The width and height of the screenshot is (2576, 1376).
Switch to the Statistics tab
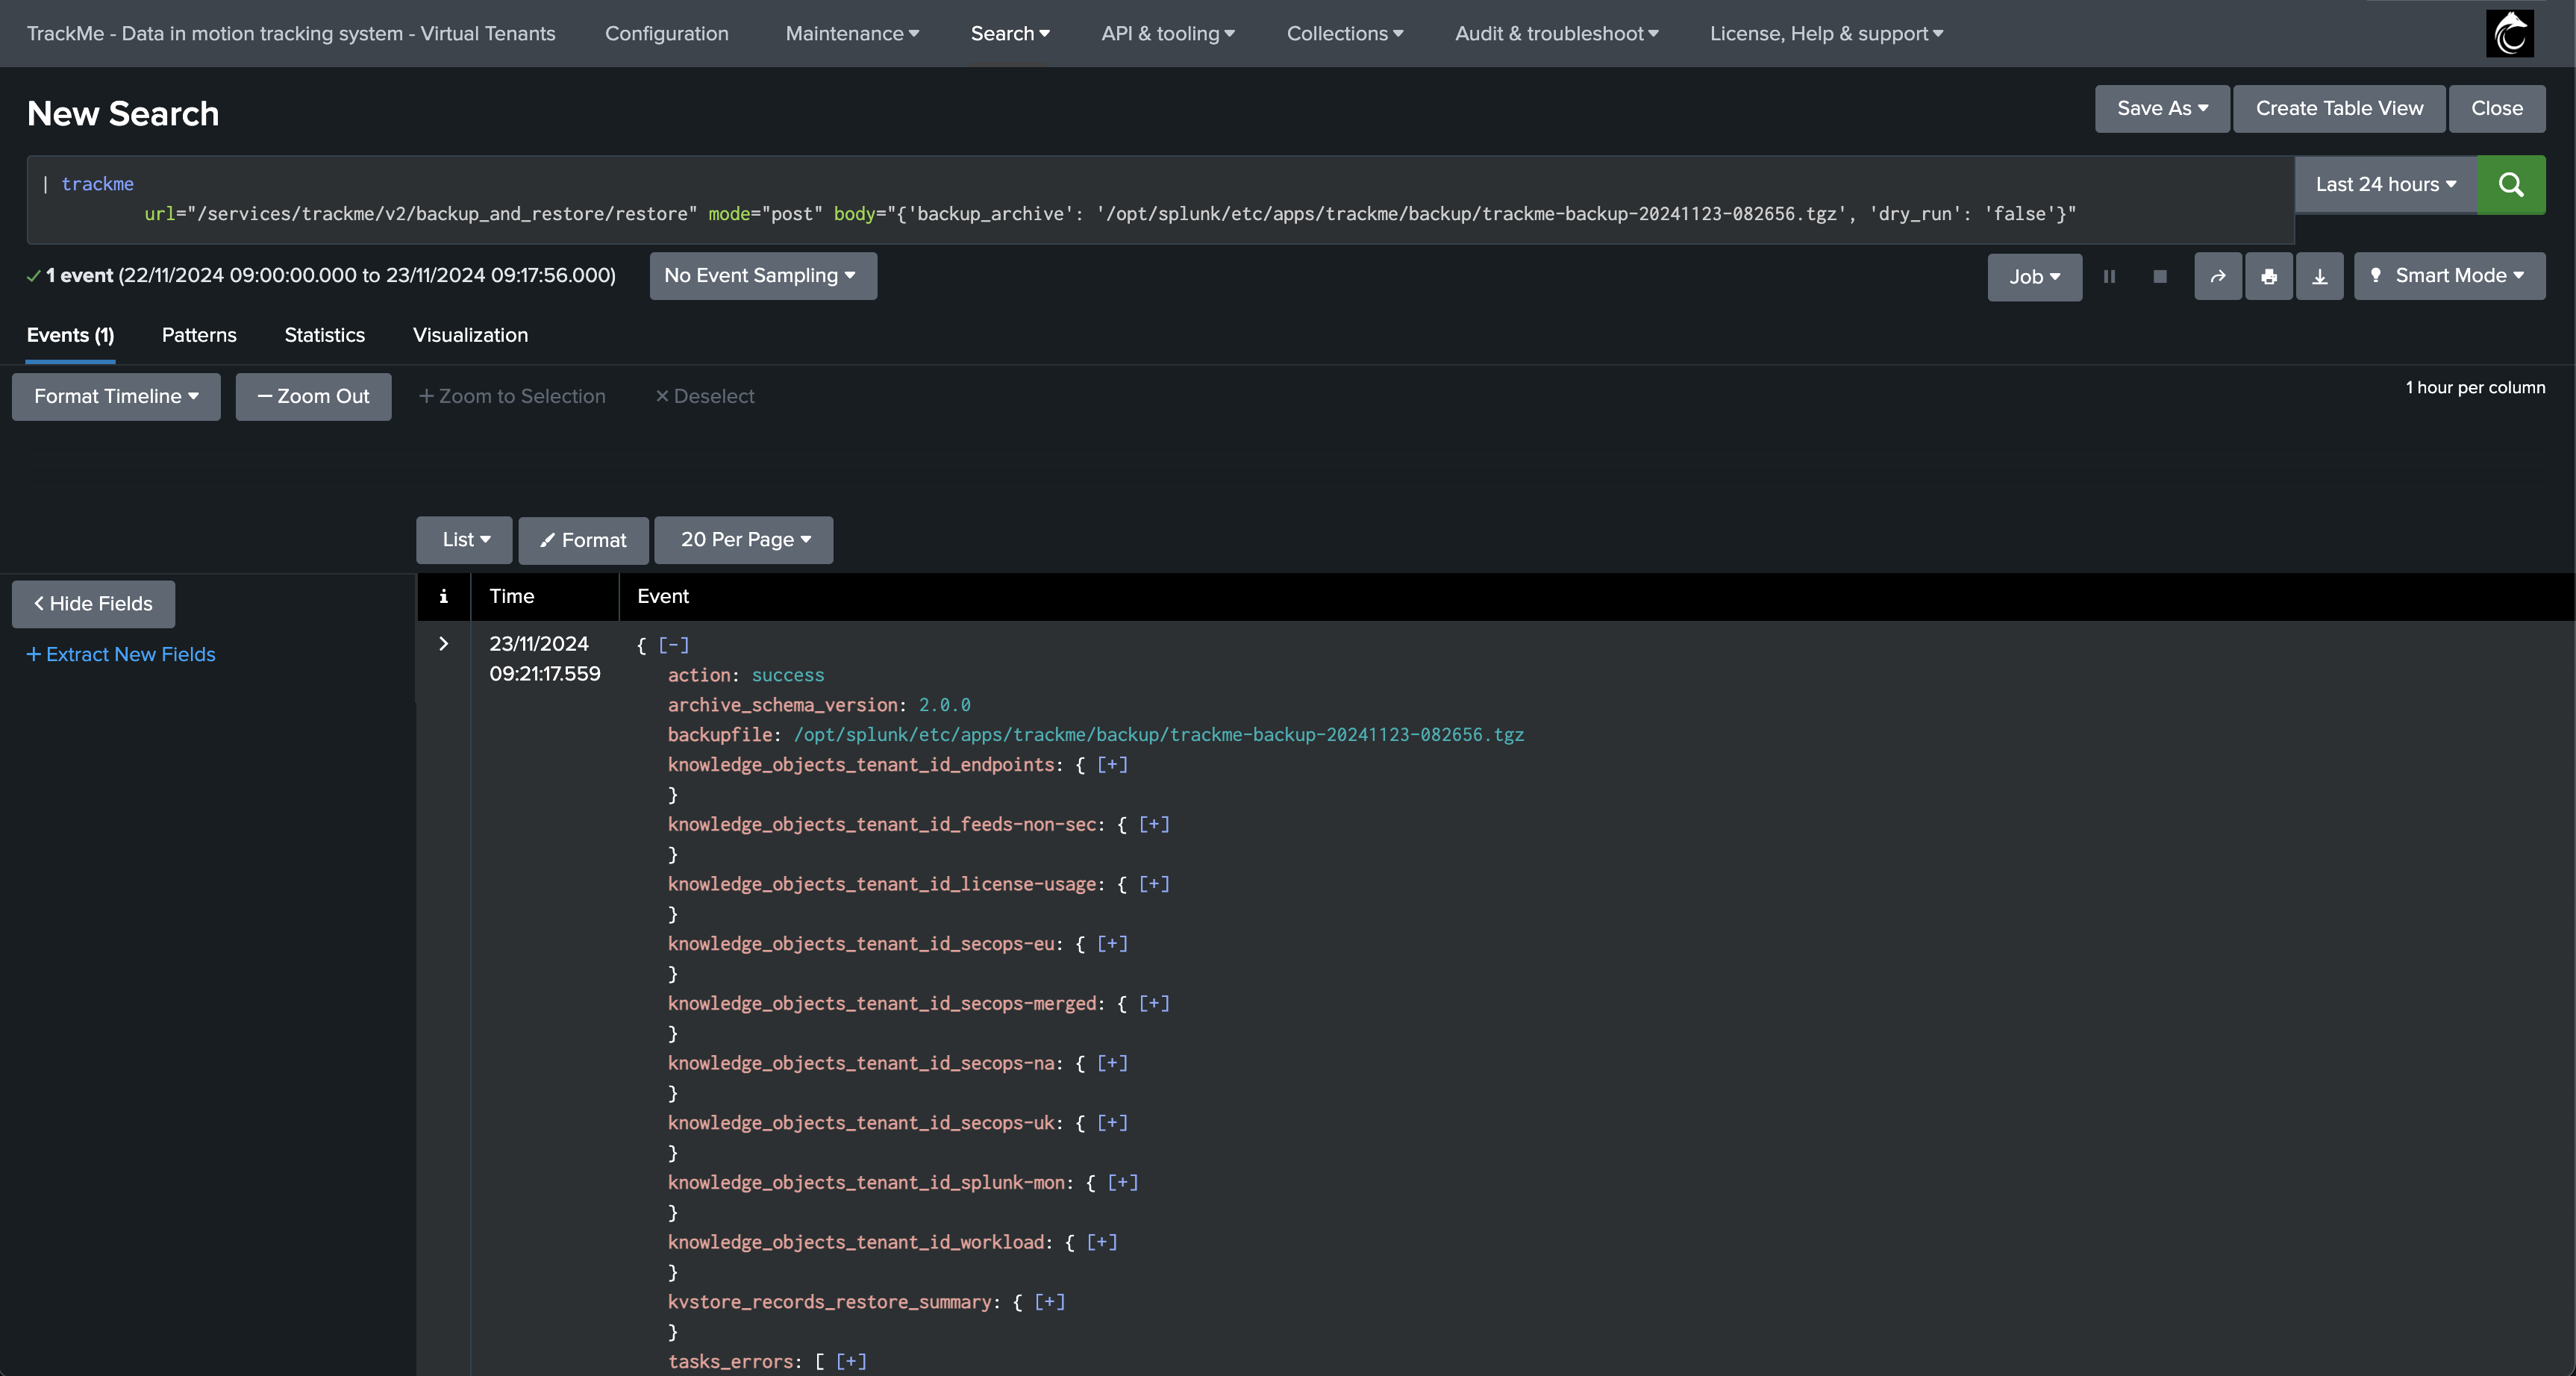pyautogui.click(x=324, y=335)
